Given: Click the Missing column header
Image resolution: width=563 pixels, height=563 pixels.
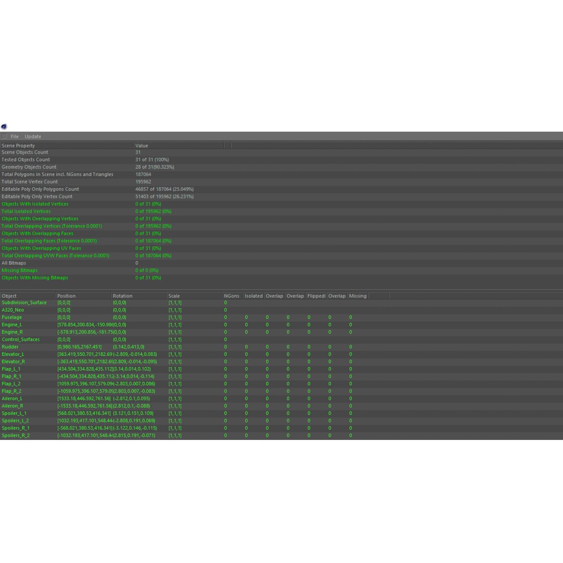Looking at the screenshot, I should point(358,296).
